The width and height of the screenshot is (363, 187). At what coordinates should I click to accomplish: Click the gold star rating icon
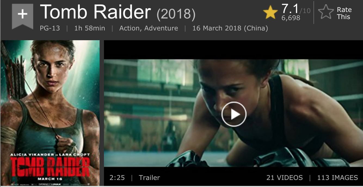pyautogui.click(x=270, y=13)
